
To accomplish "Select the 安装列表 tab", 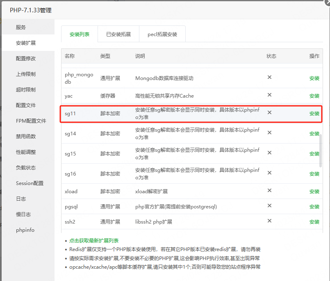I will 79,34.
